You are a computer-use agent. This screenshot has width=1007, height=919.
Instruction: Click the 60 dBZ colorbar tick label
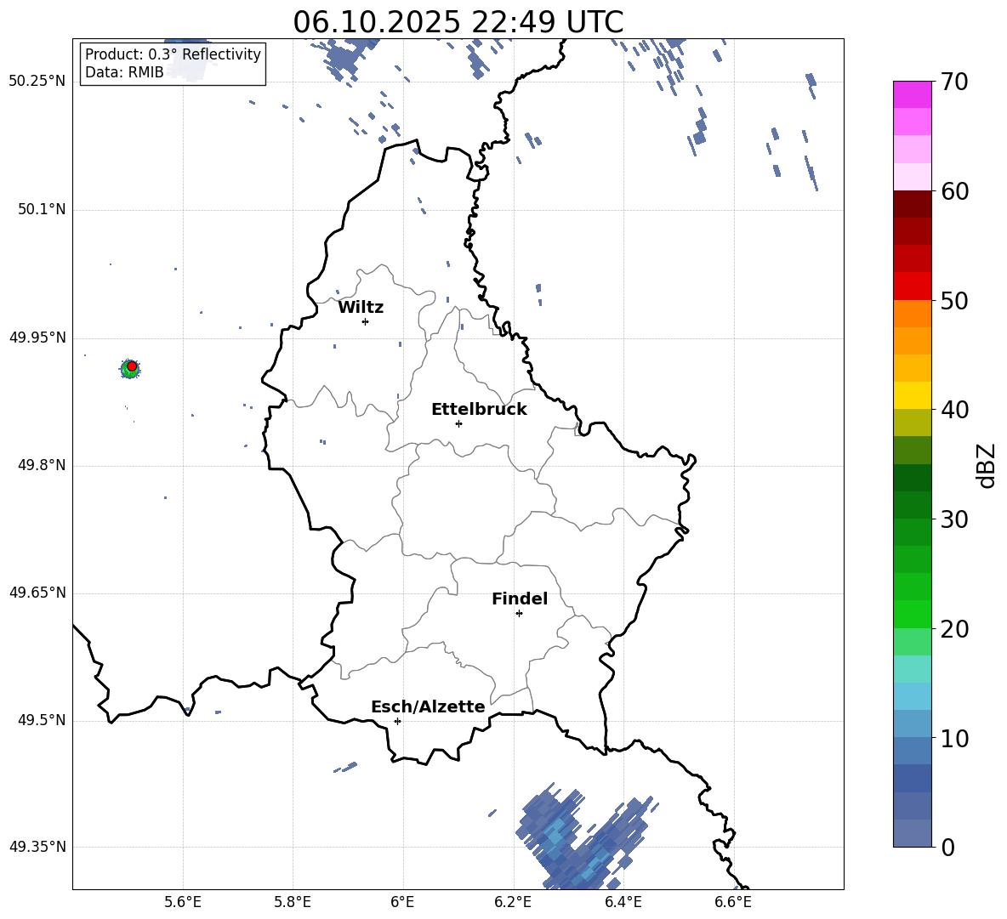point(954,191)
